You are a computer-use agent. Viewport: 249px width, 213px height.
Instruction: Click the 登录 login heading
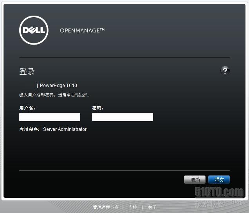pos(27,71)
